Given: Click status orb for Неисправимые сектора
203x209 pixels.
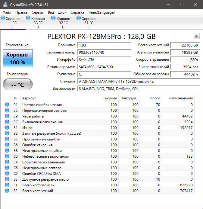Looking at the screenshot, I should [x=7, y=168].
